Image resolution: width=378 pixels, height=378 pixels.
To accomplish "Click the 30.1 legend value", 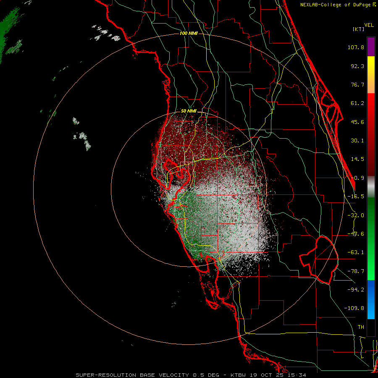I will [357, 141].
